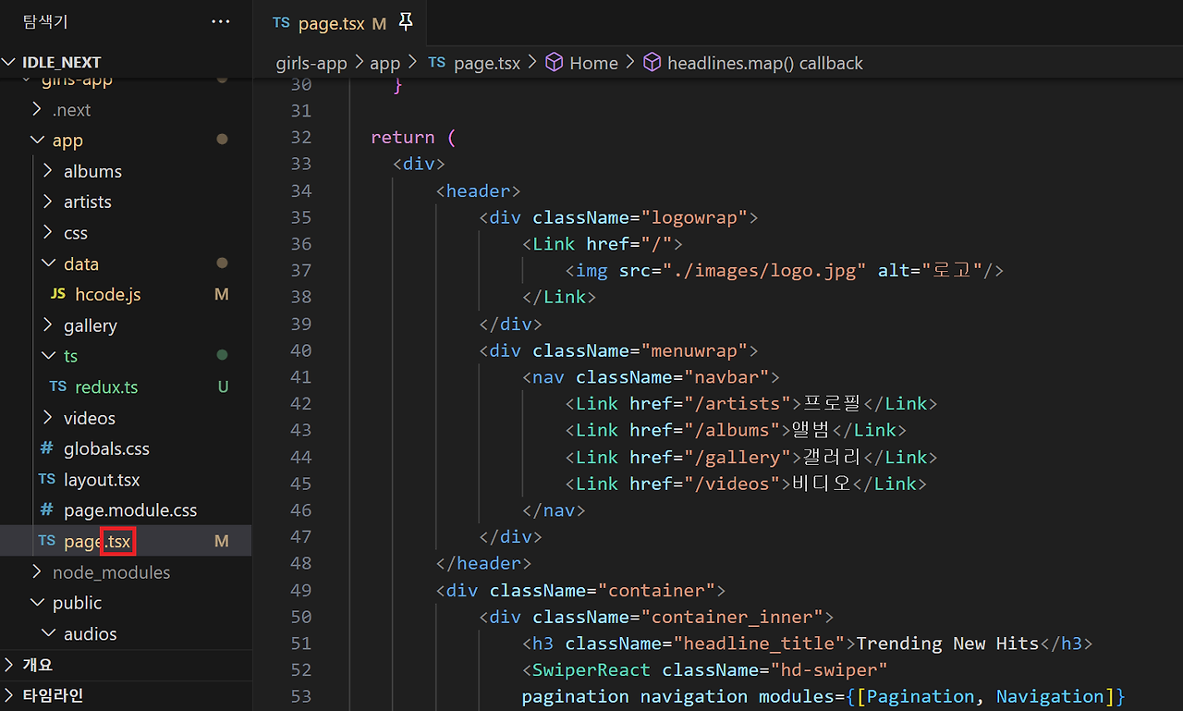Select layout.tsx in the Explorer
This screenshot has height=711, width=1183.
tap(102, 479)
